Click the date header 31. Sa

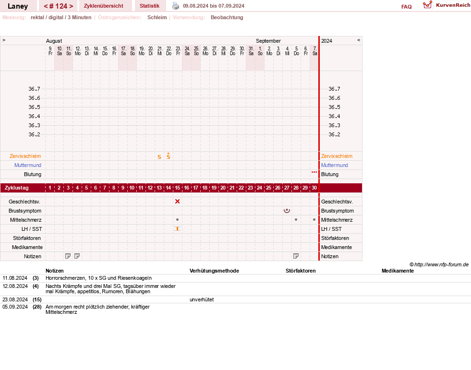251,51
